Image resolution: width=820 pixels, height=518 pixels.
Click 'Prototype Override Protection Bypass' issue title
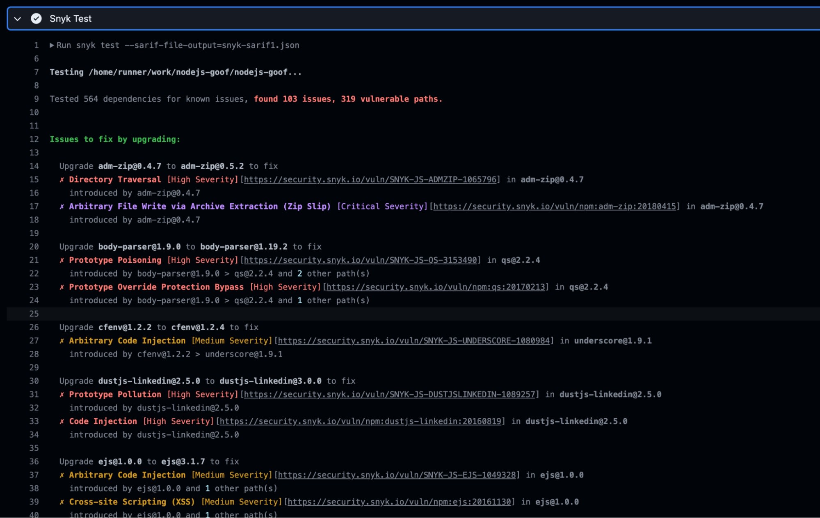click(156, 287)
